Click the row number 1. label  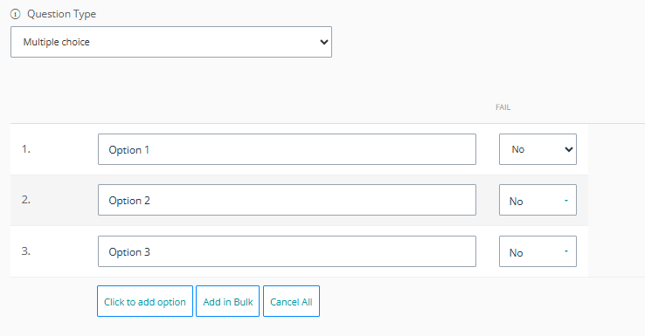point(26,149)
